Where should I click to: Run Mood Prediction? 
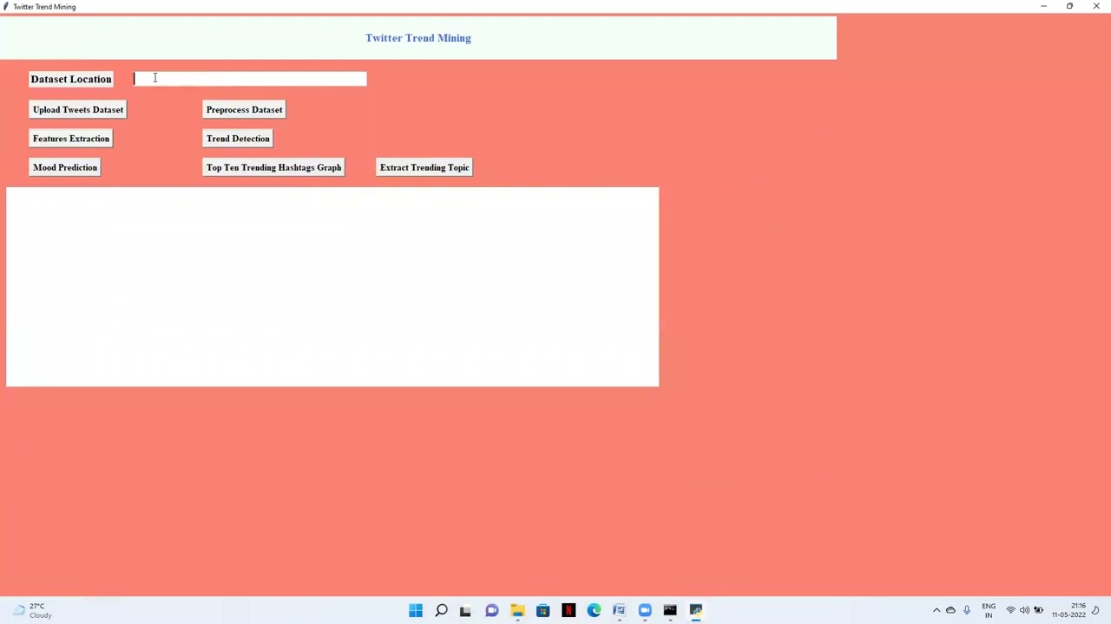(65, 167)
